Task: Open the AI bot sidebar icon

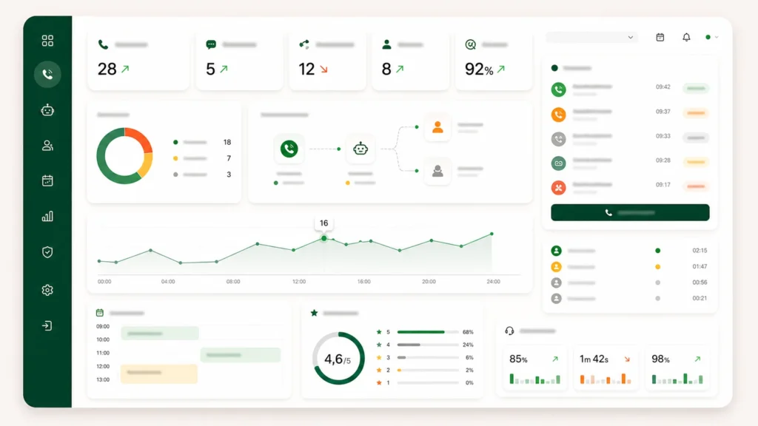Action: point(47,110)
